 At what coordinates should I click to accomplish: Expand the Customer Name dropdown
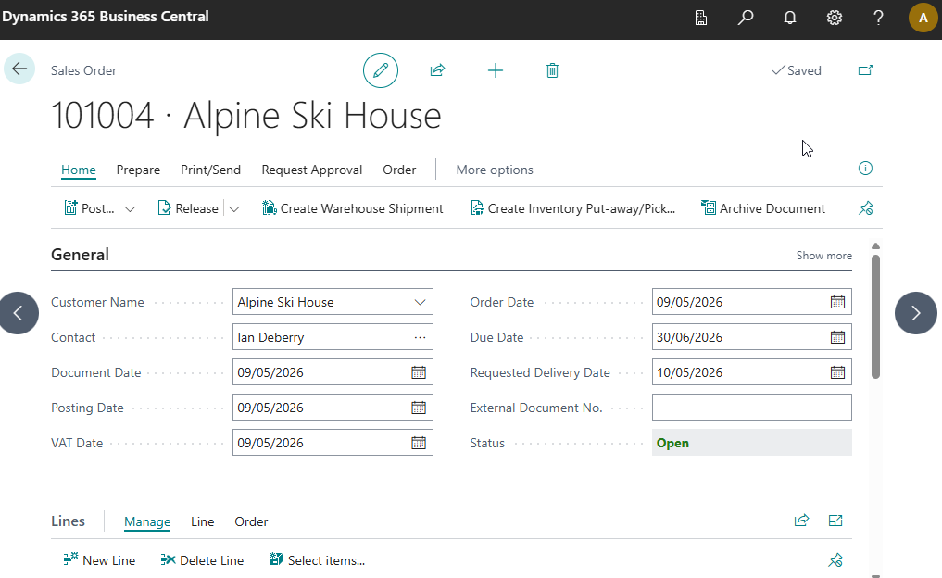[x=421, y=302]
